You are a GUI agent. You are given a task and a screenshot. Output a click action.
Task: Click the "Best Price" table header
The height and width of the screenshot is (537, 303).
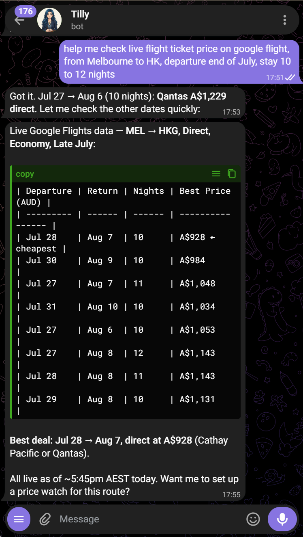click(x=205, y=191)
